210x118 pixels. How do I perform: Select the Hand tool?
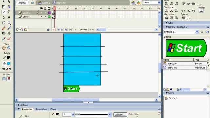tap(4, 48)
